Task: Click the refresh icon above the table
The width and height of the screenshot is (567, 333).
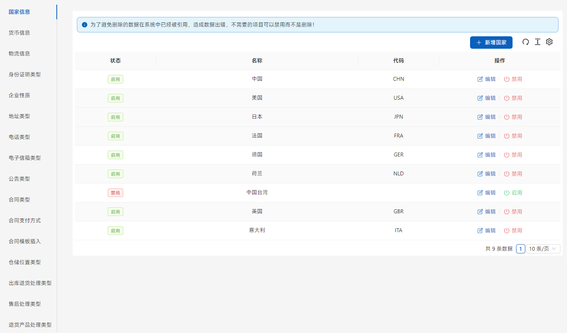Action: pyautogui.click(x=526, y=42)
